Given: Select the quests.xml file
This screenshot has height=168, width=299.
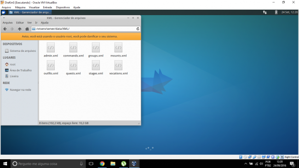Looking at the screenshot, I should click(x=73, y=68).
